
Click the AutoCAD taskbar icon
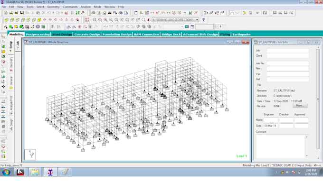tap(20, 172)
